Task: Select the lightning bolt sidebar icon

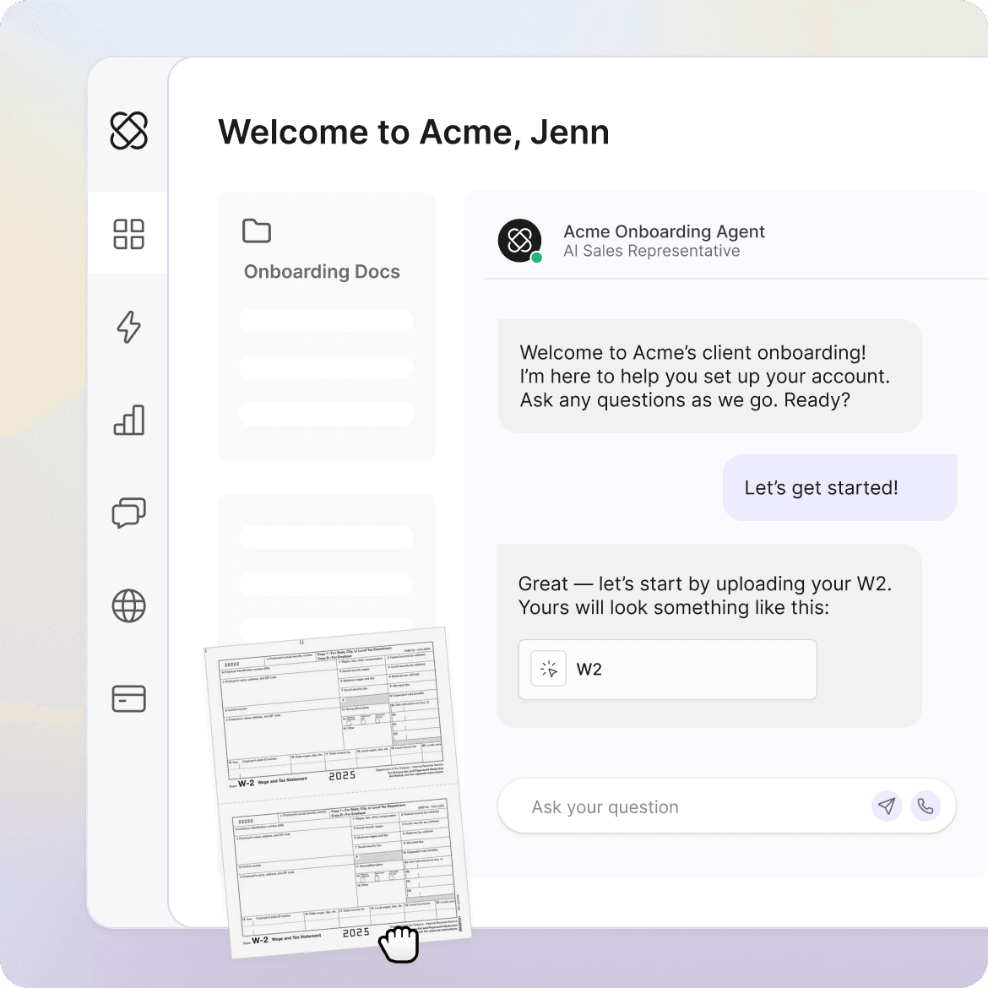Action: [128, 327]
